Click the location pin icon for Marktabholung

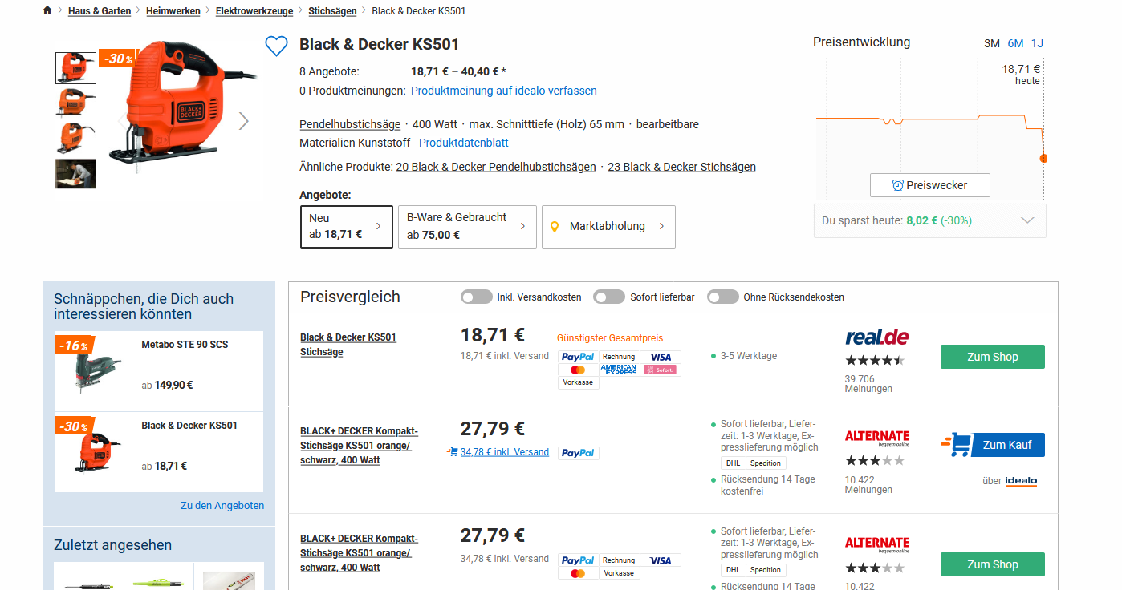[x=554, y=227]
